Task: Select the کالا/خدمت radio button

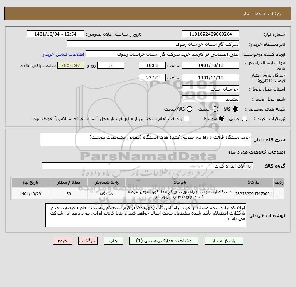Action: point(190,109)
